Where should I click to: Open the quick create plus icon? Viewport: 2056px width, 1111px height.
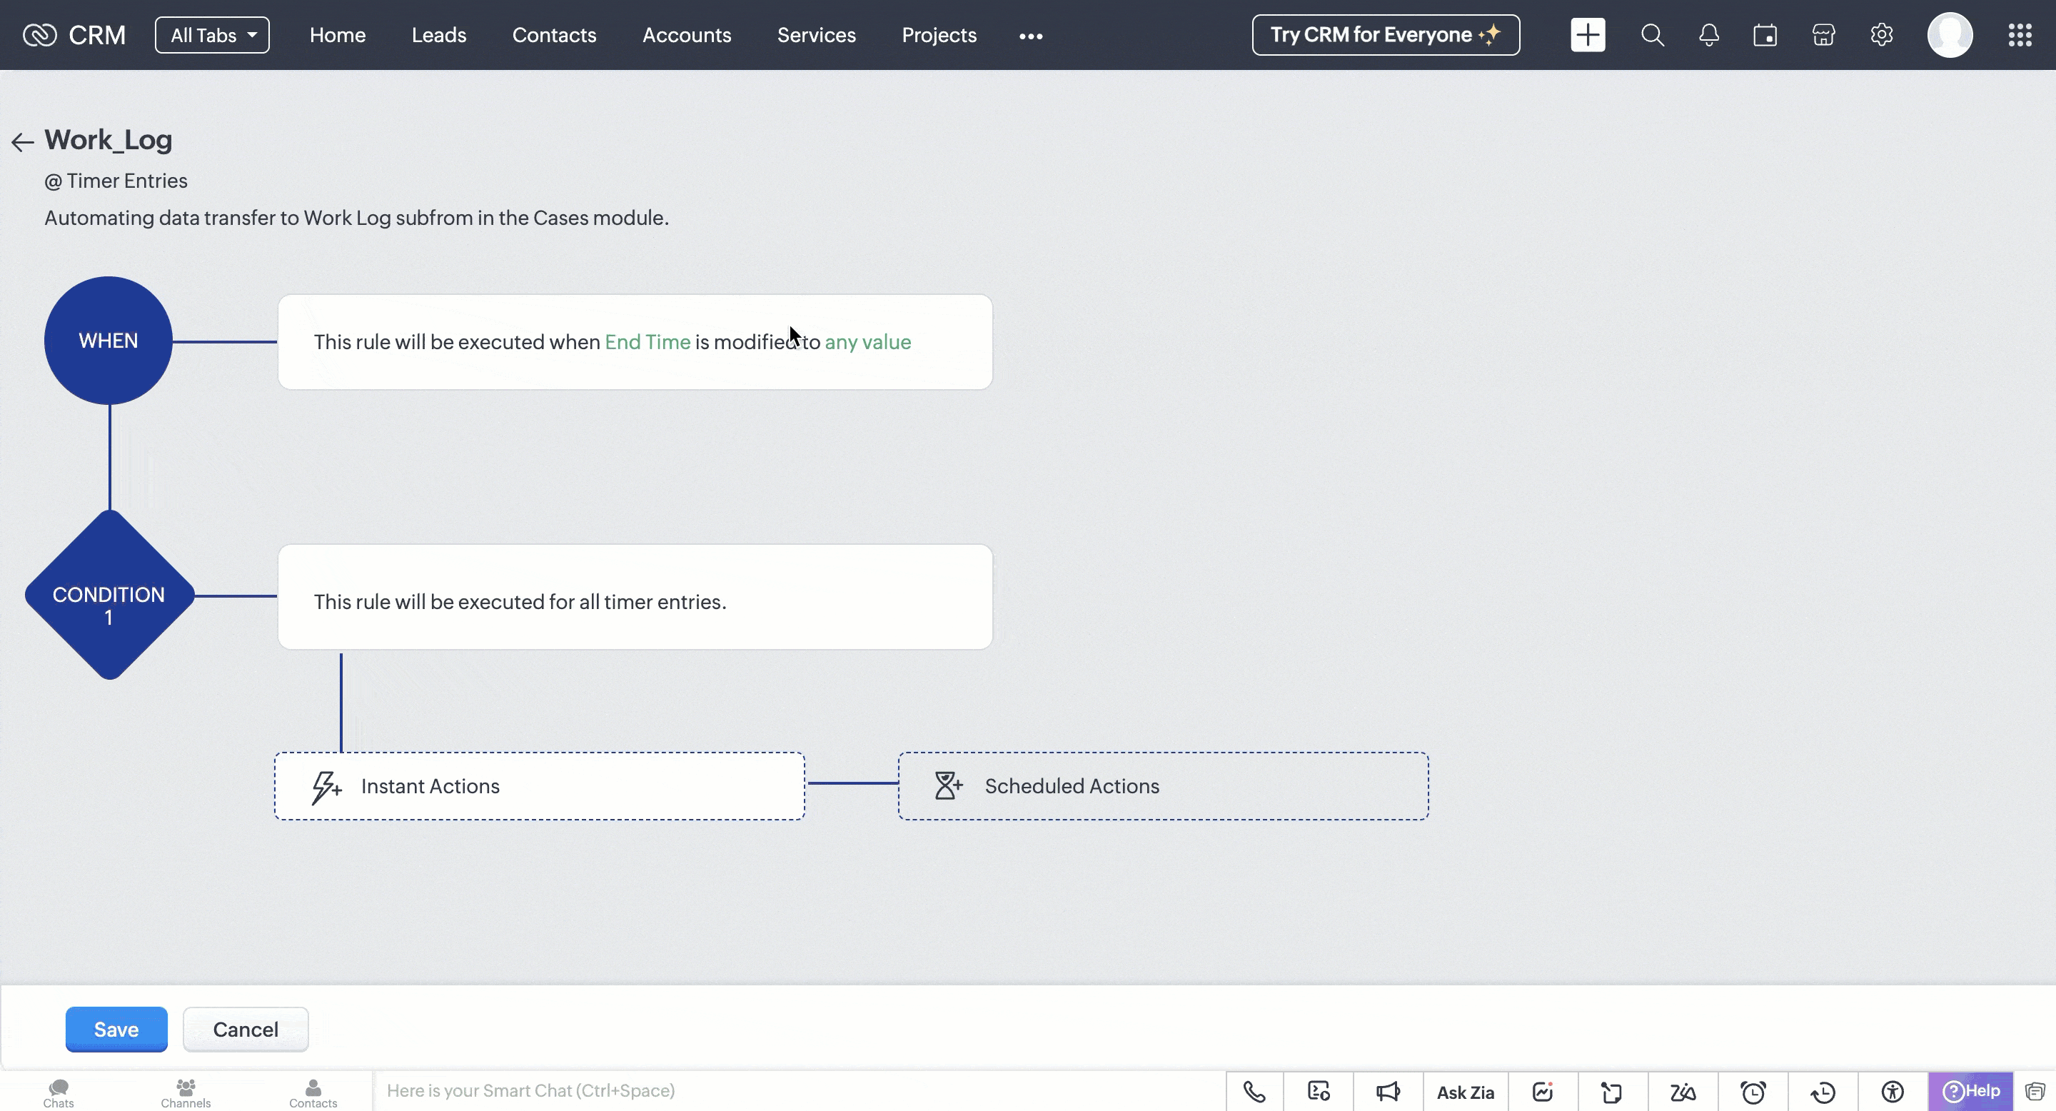(x=1588, y=35)
